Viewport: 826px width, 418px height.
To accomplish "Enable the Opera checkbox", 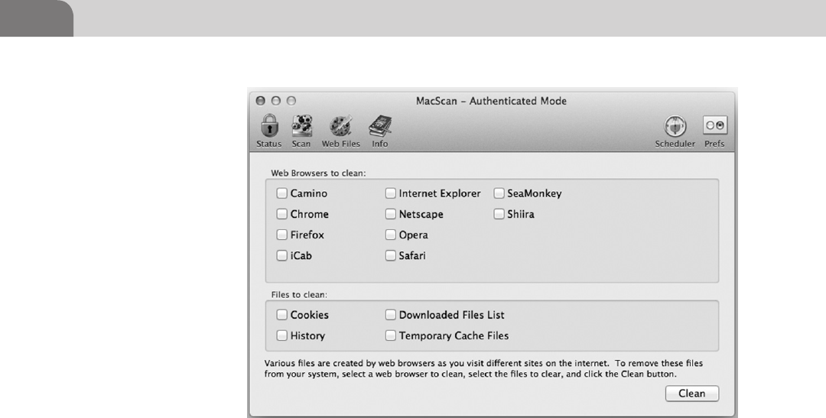I will tap(390, 235).
